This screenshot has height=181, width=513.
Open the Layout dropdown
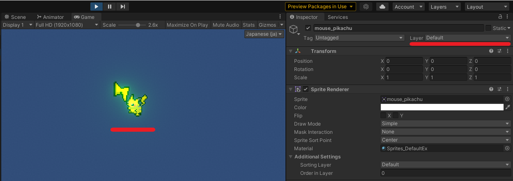pos(486,7)
